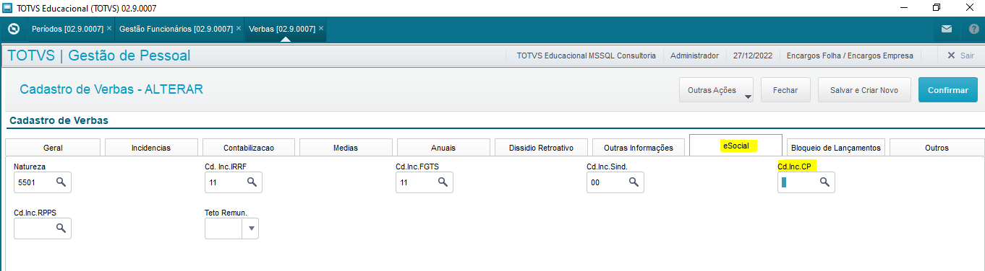
Task: Open the Contabilizacao tab
Action: pyautogui.click(x=249, y=148)
